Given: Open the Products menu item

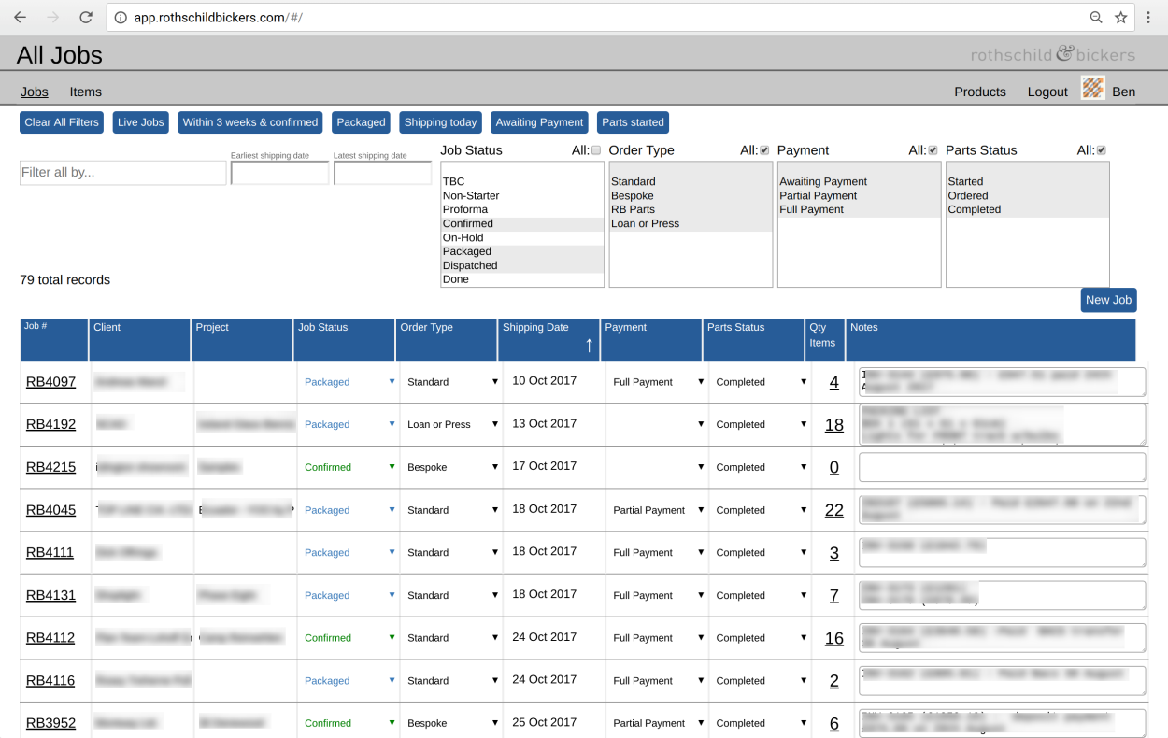Looking at the screenshot, I should click(979, 92).
